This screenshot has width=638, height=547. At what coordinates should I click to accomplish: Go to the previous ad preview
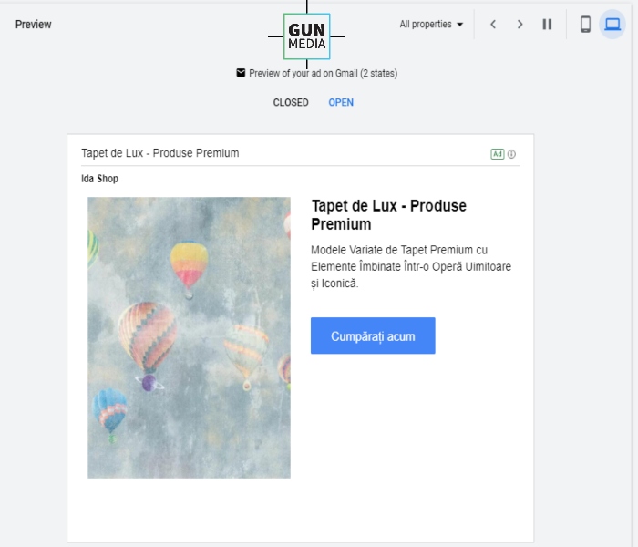tap(493, 25)
